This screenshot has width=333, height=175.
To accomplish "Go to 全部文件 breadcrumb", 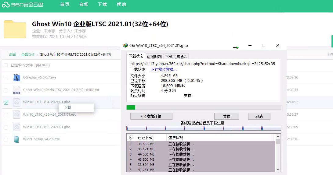I will tap(28, 54).
